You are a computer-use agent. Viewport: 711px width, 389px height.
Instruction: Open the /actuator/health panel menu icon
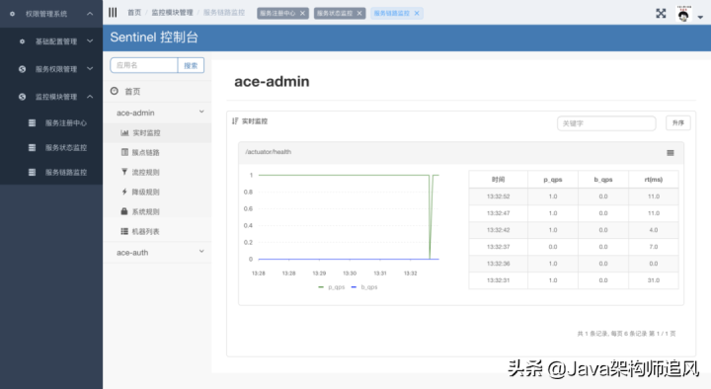pyautogui.click(x=671, y=153)
